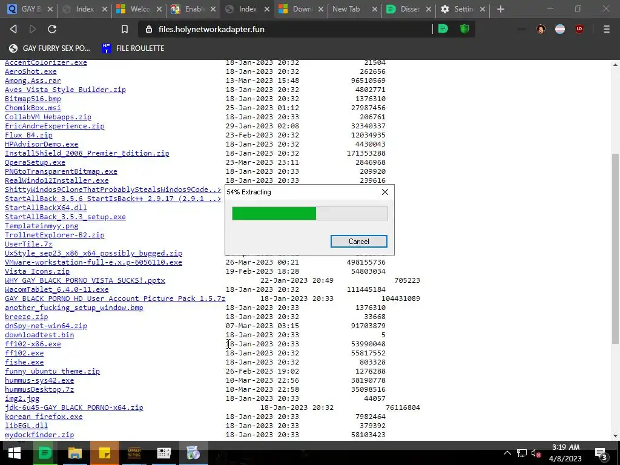Download PNGtoTransparentBitmap.exe
The height and width of the screenshot is (465, 620).
point(61,171)
